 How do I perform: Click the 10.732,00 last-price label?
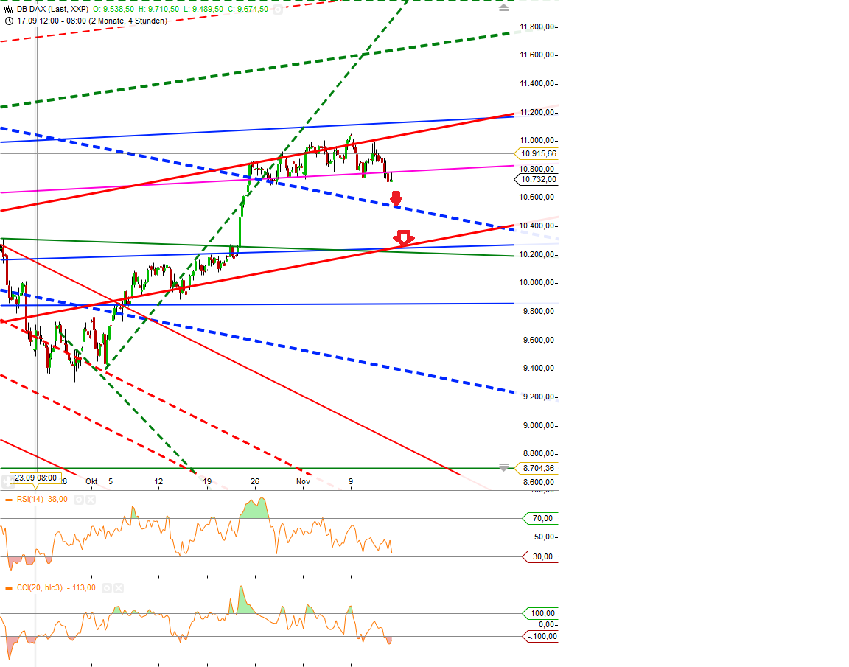tap(535, 179)
